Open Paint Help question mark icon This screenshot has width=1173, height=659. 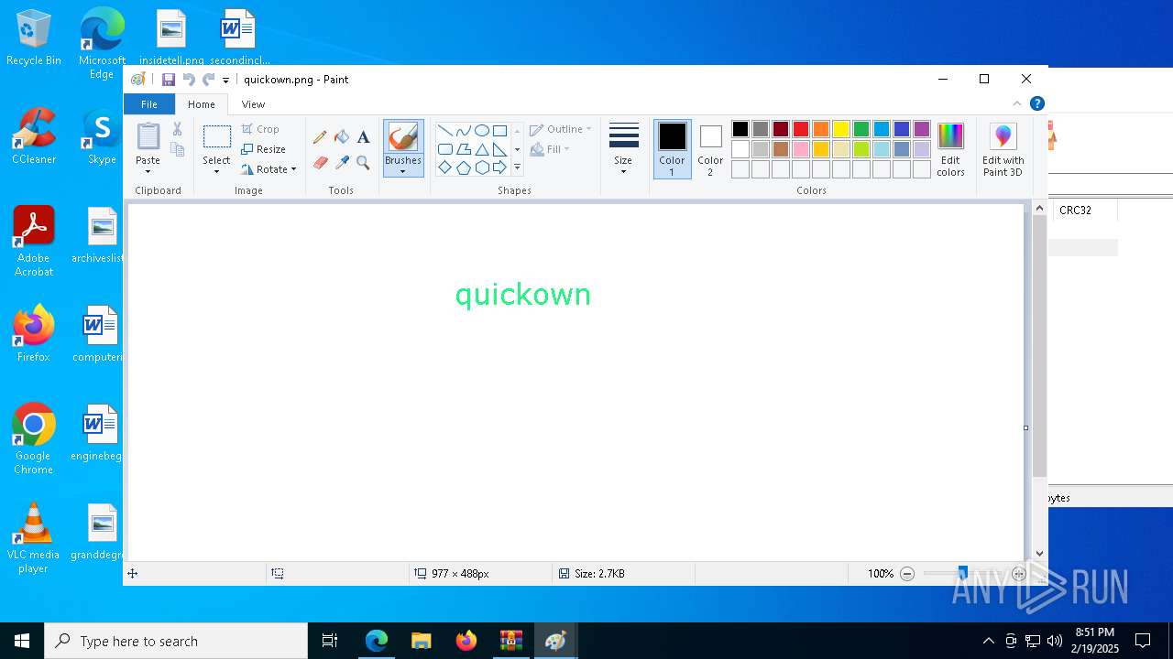pyautogui.click(x=1036, y=103)
